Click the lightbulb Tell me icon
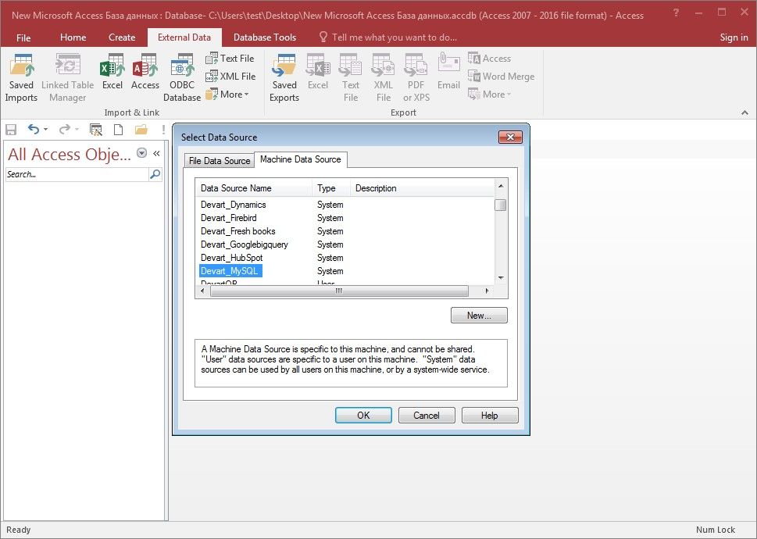757x539 pixels. pos(323,37)
